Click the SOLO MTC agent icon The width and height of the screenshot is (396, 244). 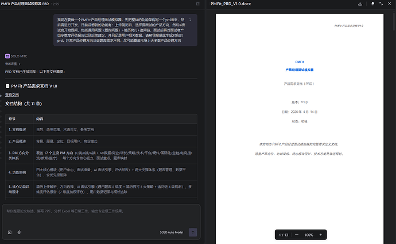point(7,56)
